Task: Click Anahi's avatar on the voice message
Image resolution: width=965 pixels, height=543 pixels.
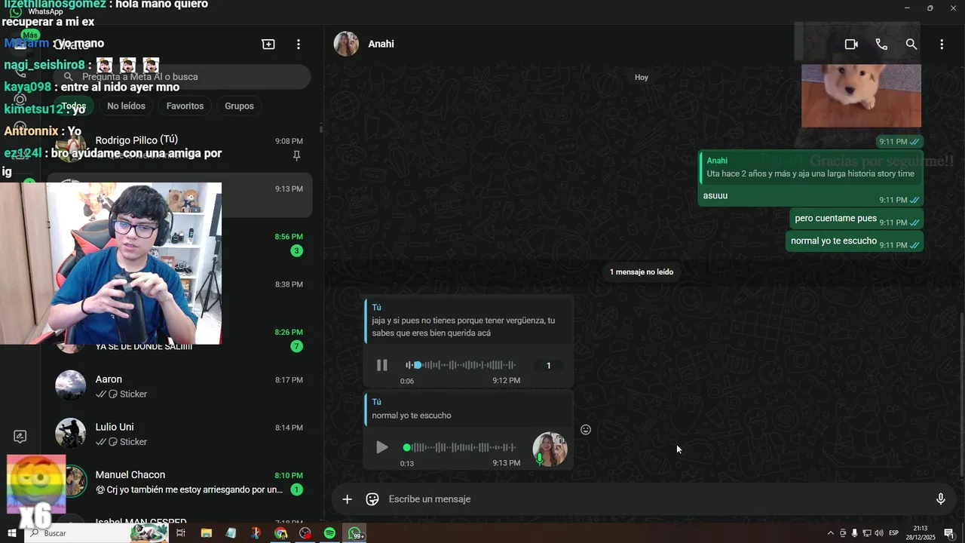Action: point(550,449)
